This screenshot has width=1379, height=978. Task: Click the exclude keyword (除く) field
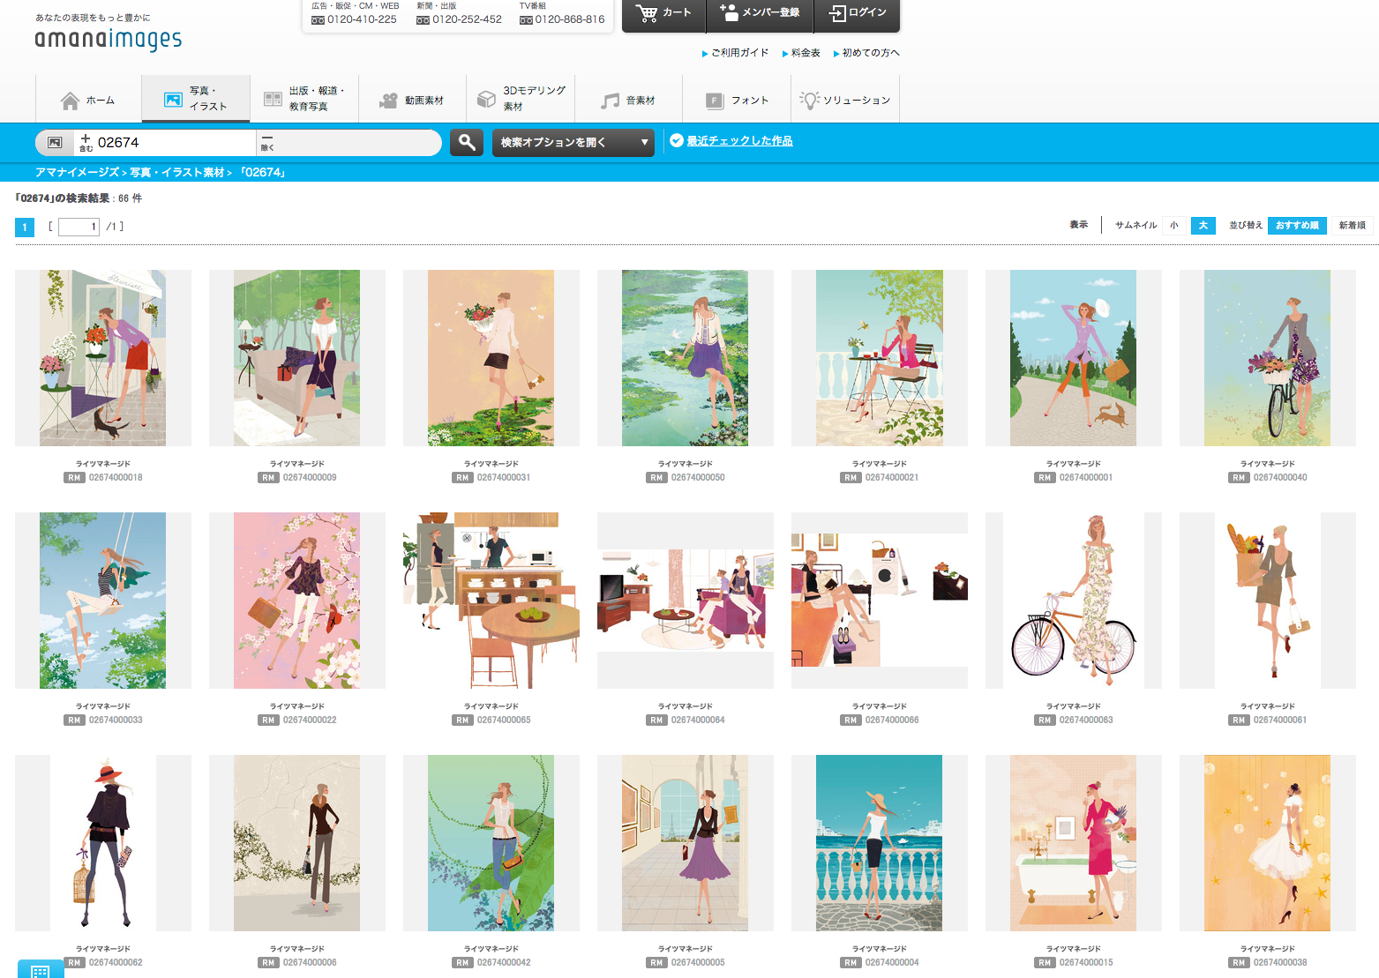[348, 142]
